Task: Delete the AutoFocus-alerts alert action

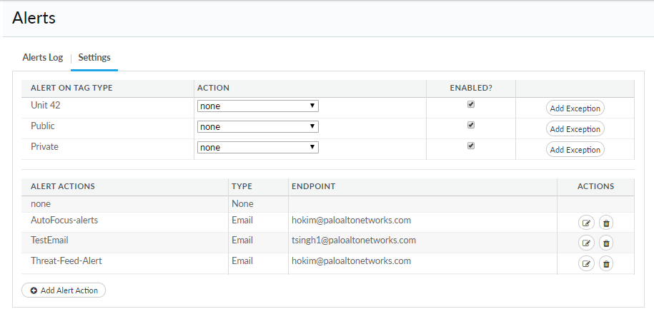Action: click(x=606, y=223)
